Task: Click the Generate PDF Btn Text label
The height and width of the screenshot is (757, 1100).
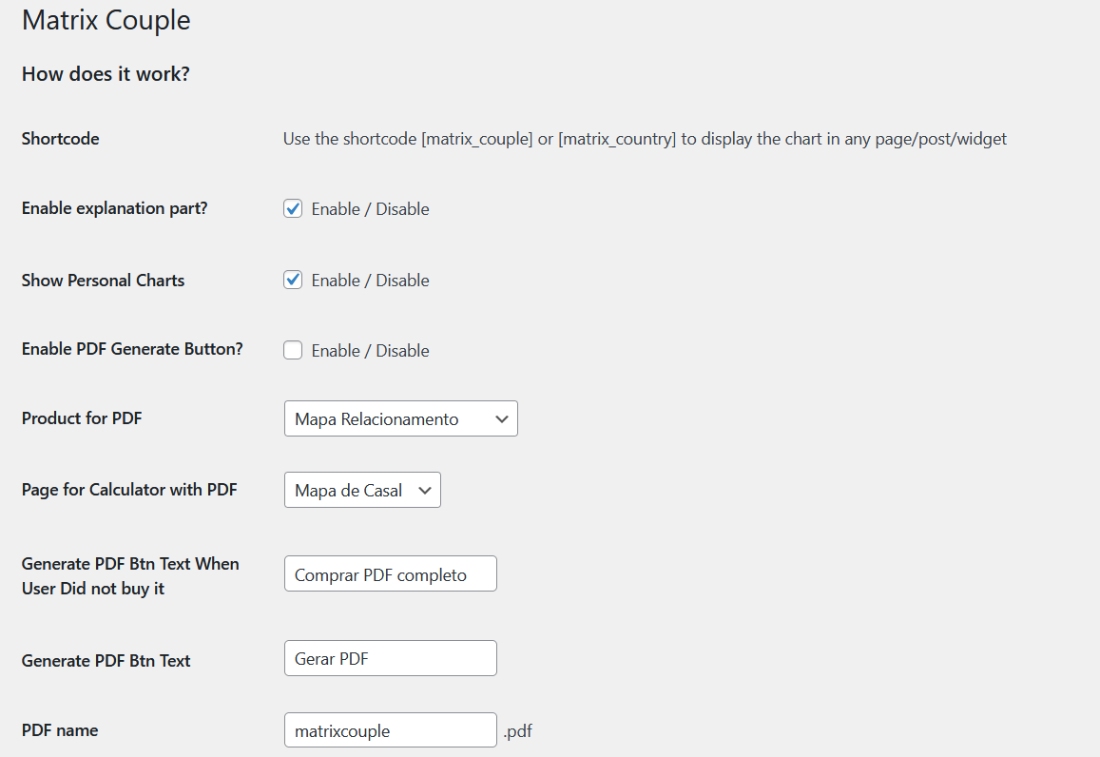Action: [x=105, y=660]
